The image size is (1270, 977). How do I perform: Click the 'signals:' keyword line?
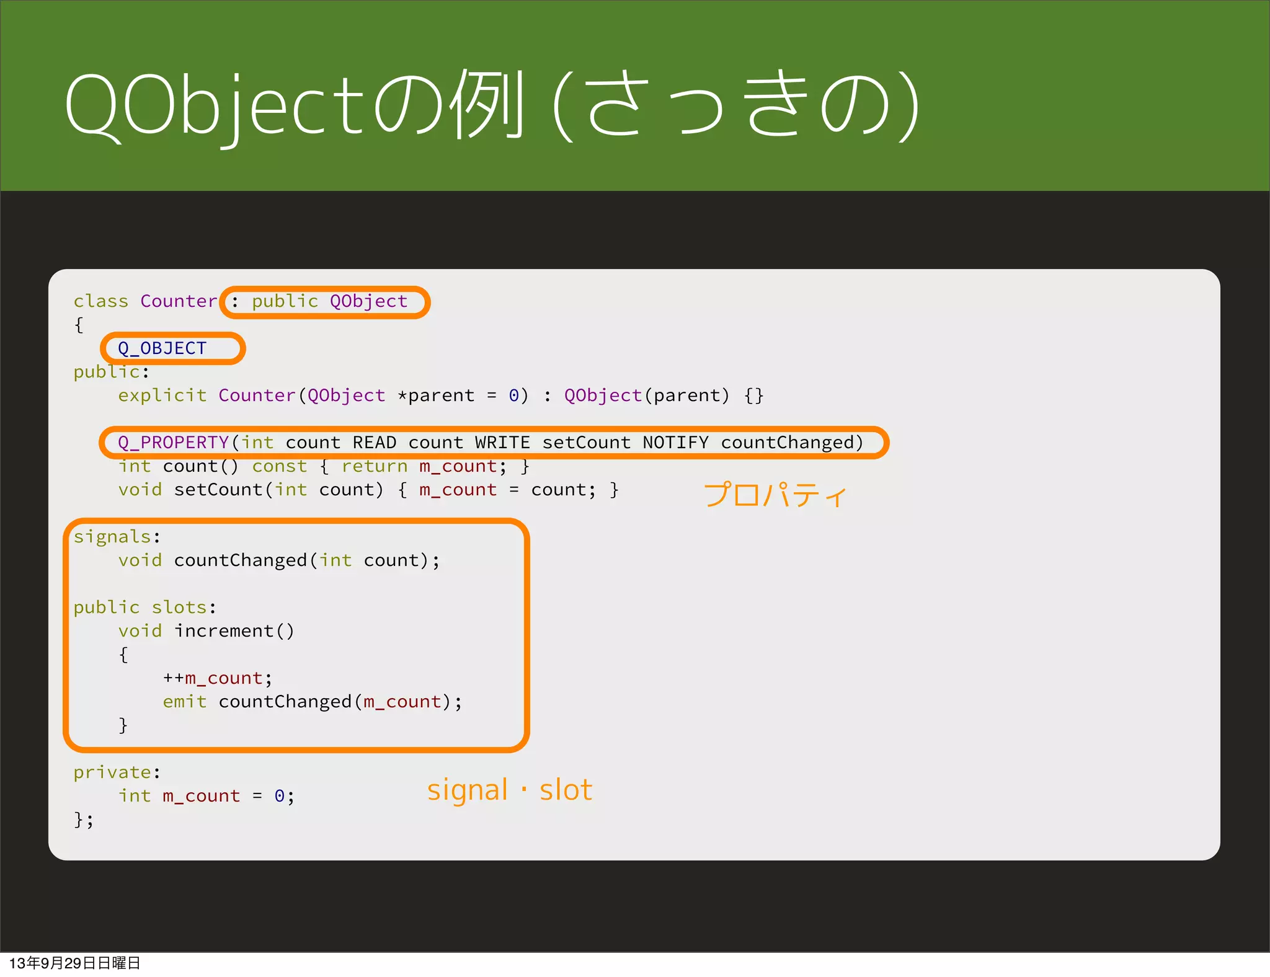tap(117, 537)
